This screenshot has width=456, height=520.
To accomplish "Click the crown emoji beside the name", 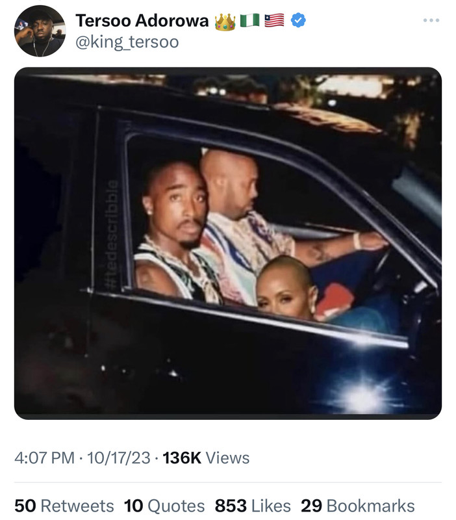I will (x=225, y=22).
